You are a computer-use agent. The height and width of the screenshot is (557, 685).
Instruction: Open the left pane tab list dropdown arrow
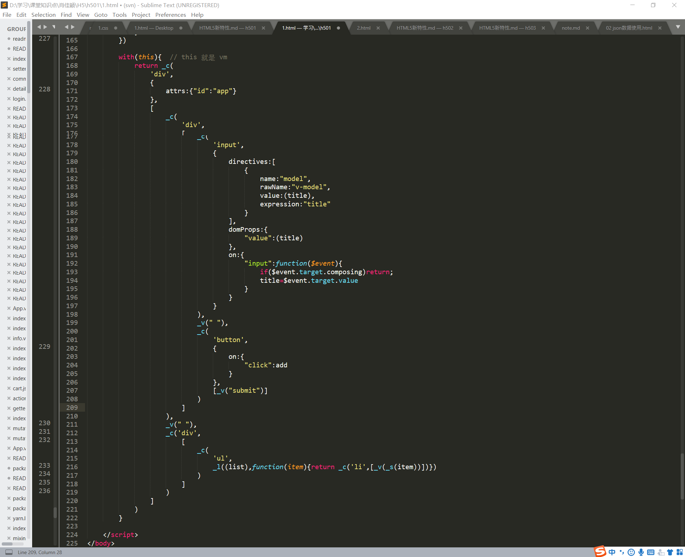tap(54, 27)
